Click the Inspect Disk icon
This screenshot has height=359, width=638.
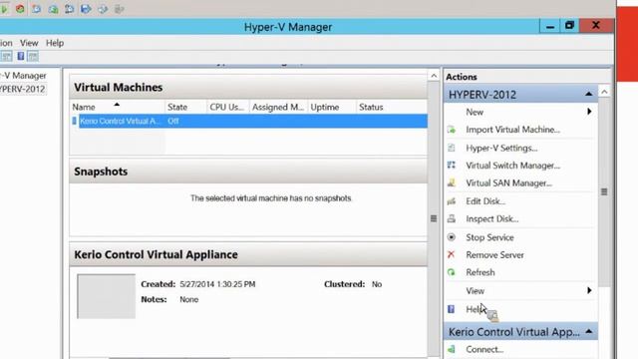coord(452,218)
